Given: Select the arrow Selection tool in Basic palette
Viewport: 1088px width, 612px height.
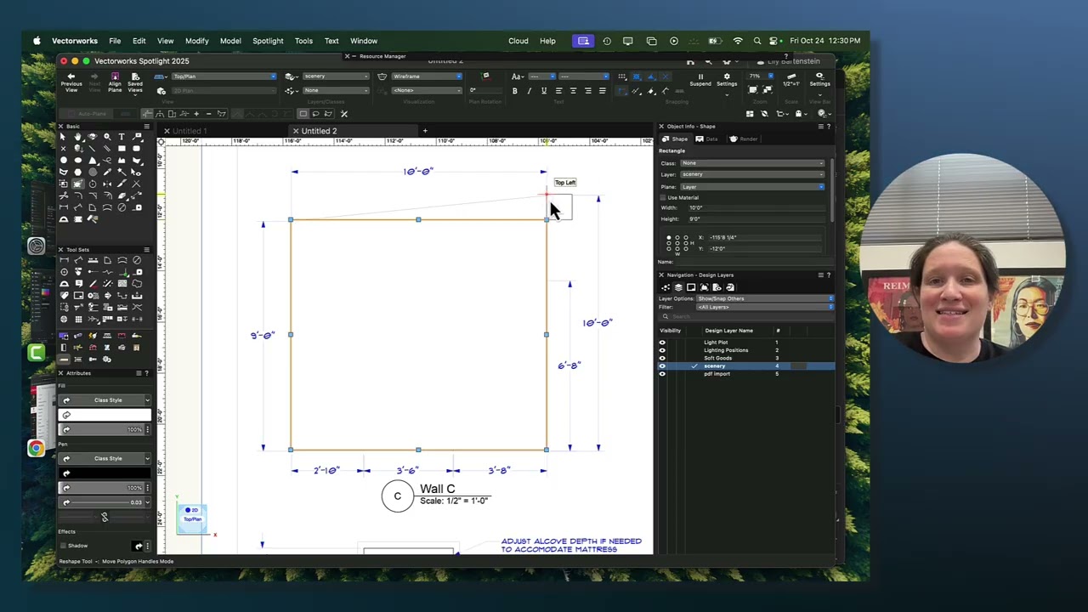Looking at the screenshot, I should [x=63, y=137].
